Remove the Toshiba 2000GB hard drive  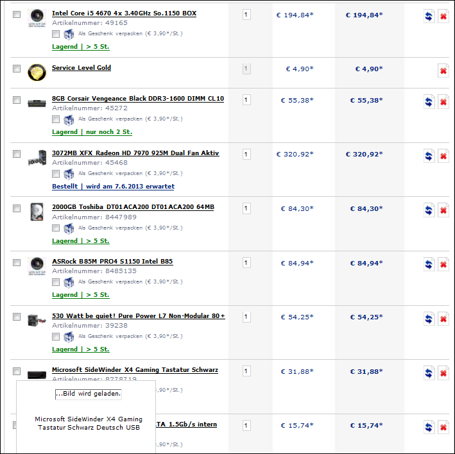pyautogui.click(x=443, y=210)
